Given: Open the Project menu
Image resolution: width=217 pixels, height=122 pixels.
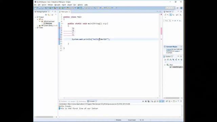Looking at the screenshot, I should pyautogui.click(x=70, y=5).
